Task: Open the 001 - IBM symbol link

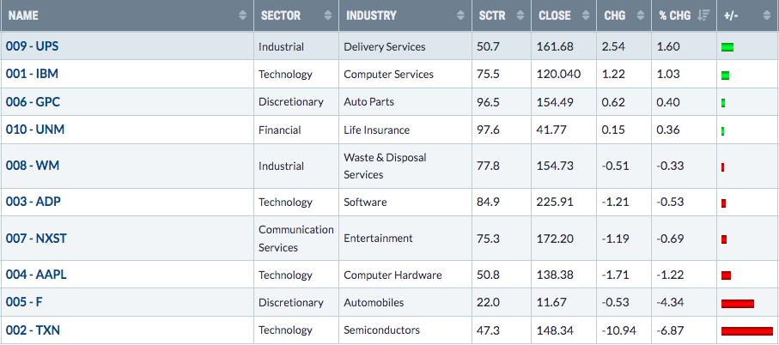Action: [x=32, y=74]
